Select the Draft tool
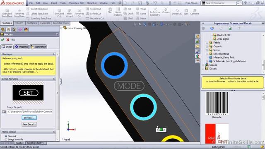The width and height of the screenshot is (265, 149). (x=128, y=14)
